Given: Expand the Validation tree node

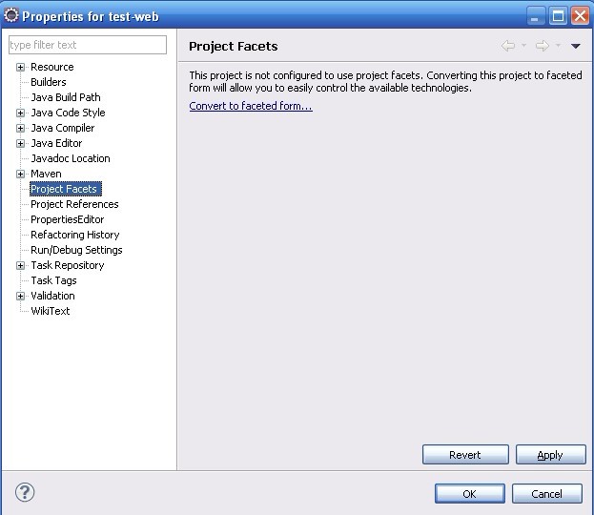Looking at the screenshot, I should click(21, 296).
